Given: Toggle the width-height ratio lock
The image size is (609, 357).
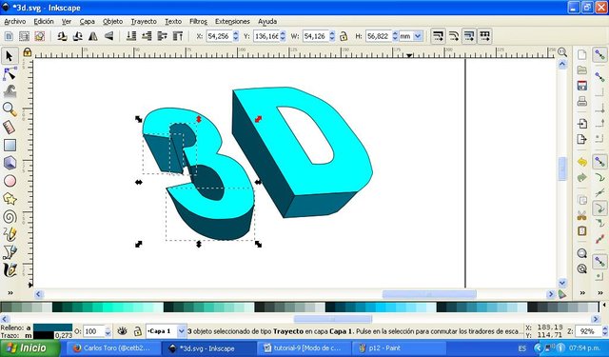Looking at the screenshot, I should pyautogui.click(x=344, y=36).
